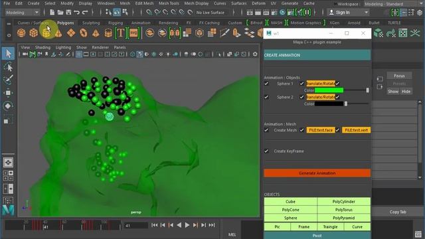Open the Sign In dropdown

[x=349, y=13]
